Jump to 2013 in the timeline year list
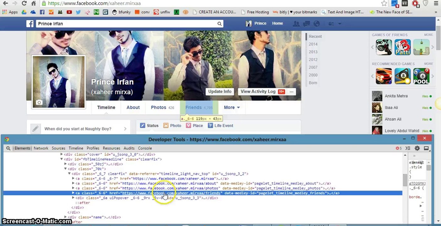The image size is (441, 226). click(313, 52)
